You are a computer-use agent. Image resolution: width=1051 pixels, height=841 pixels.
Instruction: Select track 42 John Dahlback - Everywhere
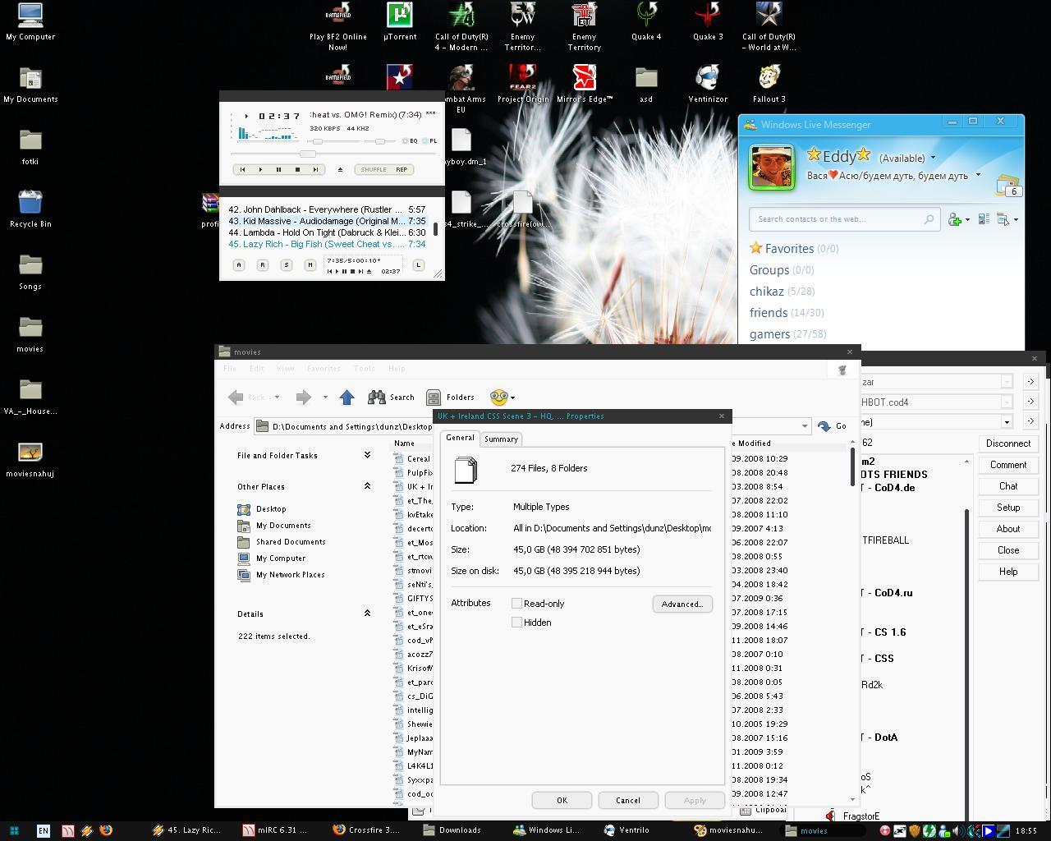tap(327, 209)
